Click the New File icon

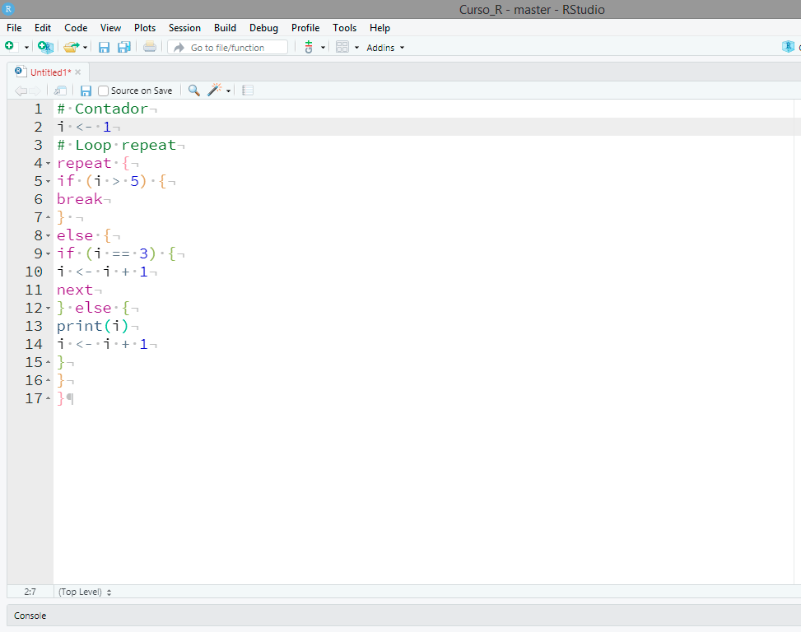10,47
